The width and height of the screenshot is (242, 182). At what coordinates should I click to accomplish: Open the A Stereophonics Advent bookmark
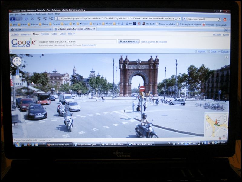point(189,24)
